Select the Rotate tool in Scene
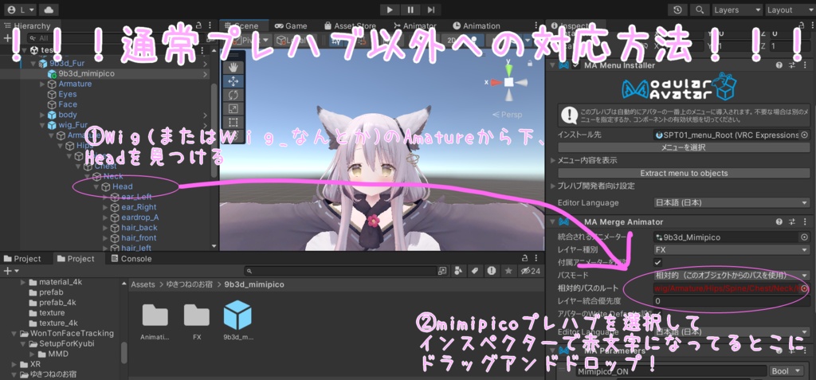Viewport: 816px width, 380px height. [233, 96]
